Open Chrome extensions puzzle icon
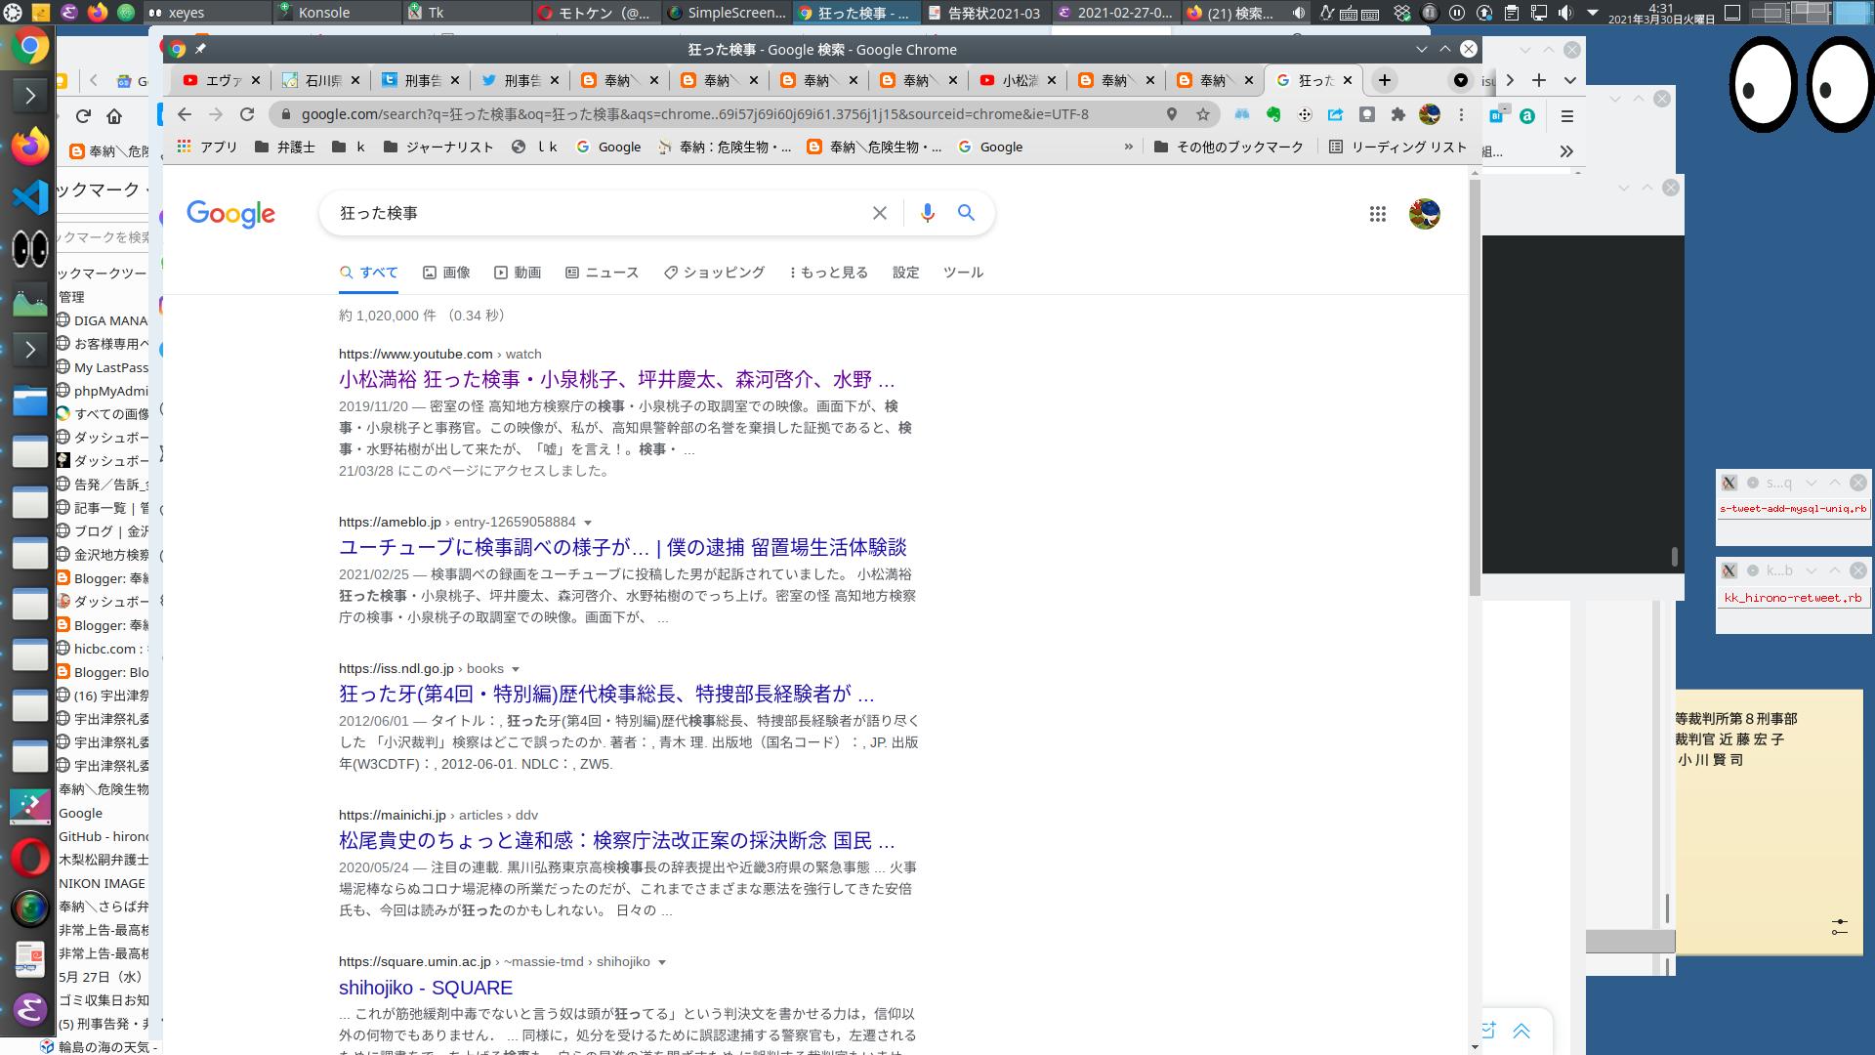Viewport: 1875px width, 1055px height. tap(1397, 114)
